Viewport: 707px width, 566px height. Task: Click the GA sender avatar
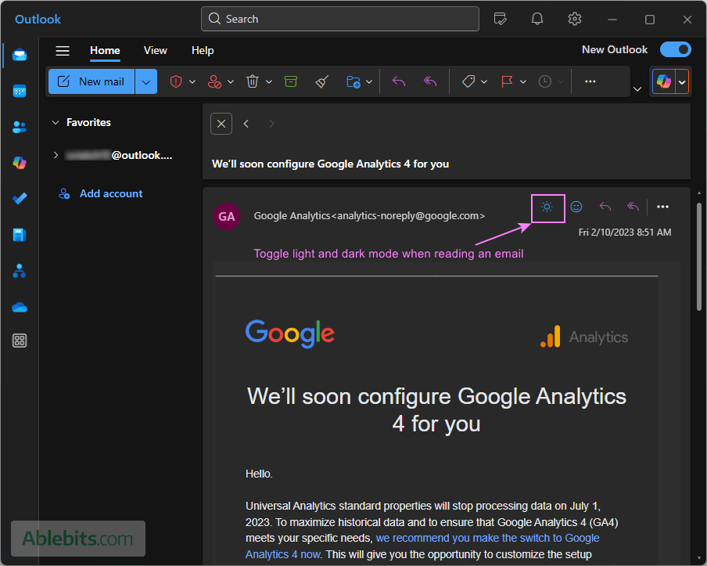click(x=226, y=216)
